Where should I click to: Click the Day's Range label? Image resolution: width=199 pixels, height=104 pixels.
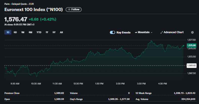tap(76, 99)
